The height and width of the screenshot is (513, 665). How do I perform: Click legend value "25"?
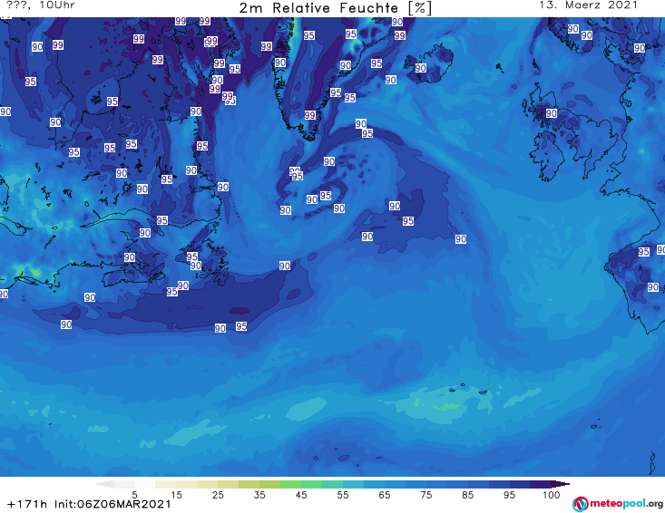[218, 495]
